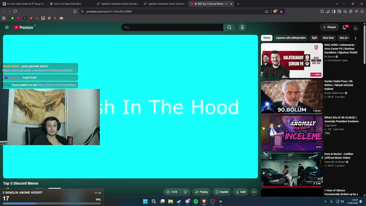
Task: Click the Paylaş share button
Action: point(201,192)
